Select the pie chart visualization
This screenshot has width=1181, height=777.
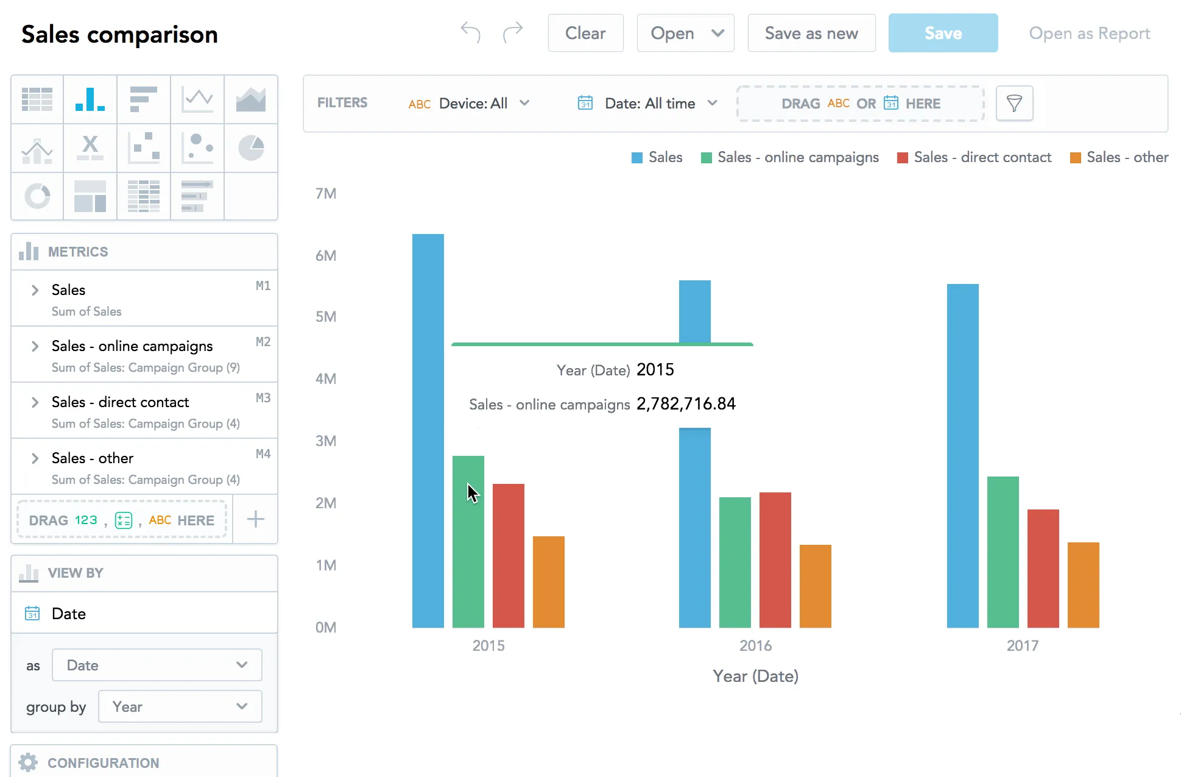pos(251,147)
